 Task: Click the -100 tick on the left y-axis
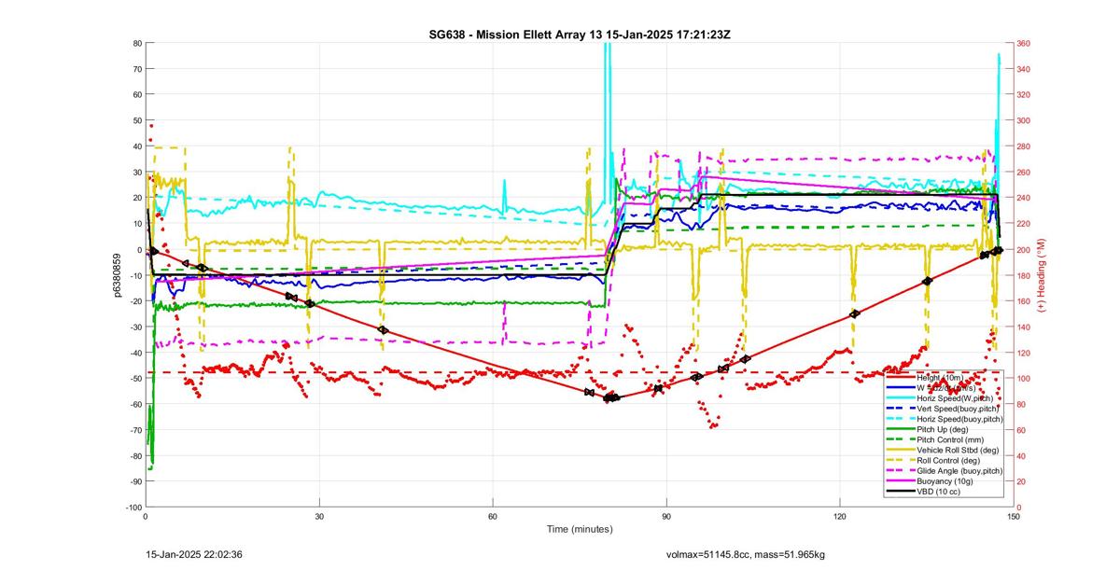133,507
